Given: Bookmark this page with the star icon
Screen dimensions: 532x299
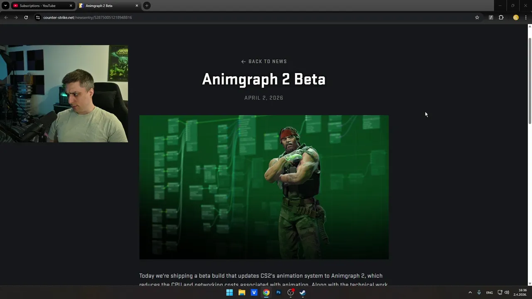Looking at the screenshot, I should coord(477,17).
